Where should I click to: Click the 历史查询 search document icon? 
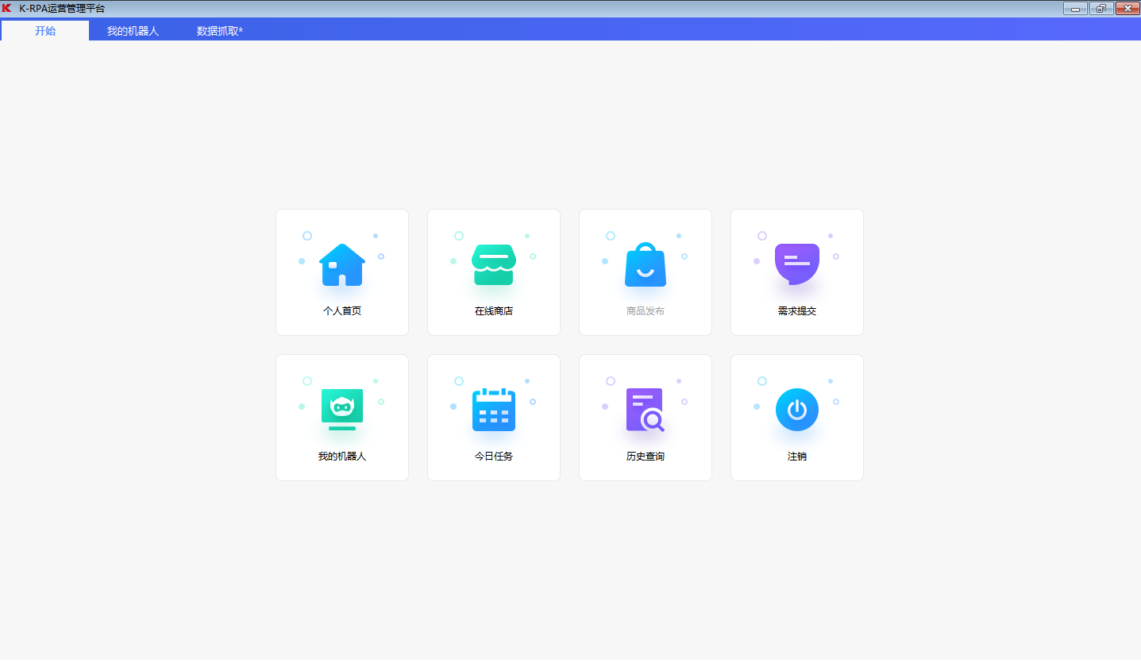tap(645, 409)
